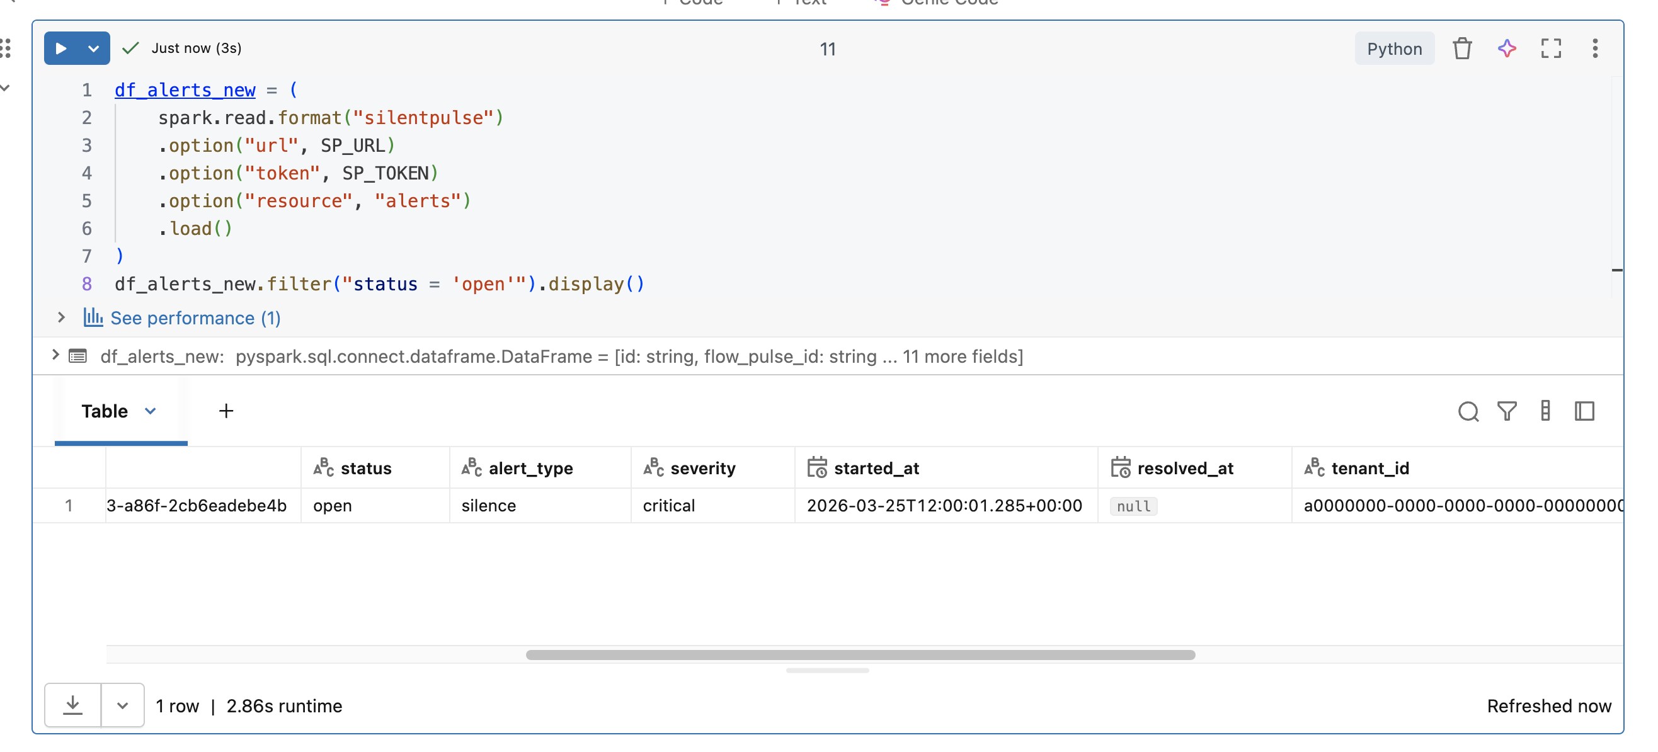1658x752 pixels.
Task: Expand the See performance section
Action: coord(61,317)
